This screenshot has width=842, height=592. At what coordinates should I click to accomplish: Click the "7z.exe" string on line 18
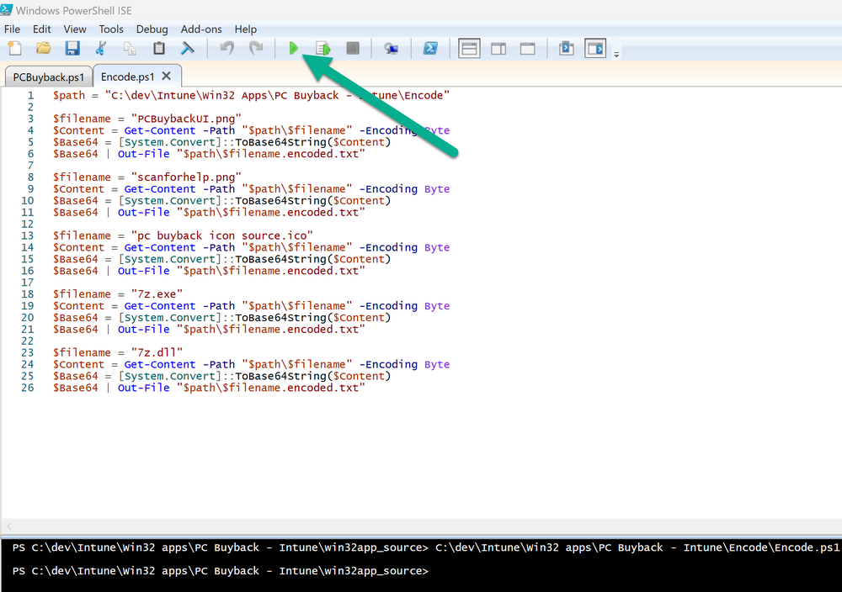coord(157,293)
